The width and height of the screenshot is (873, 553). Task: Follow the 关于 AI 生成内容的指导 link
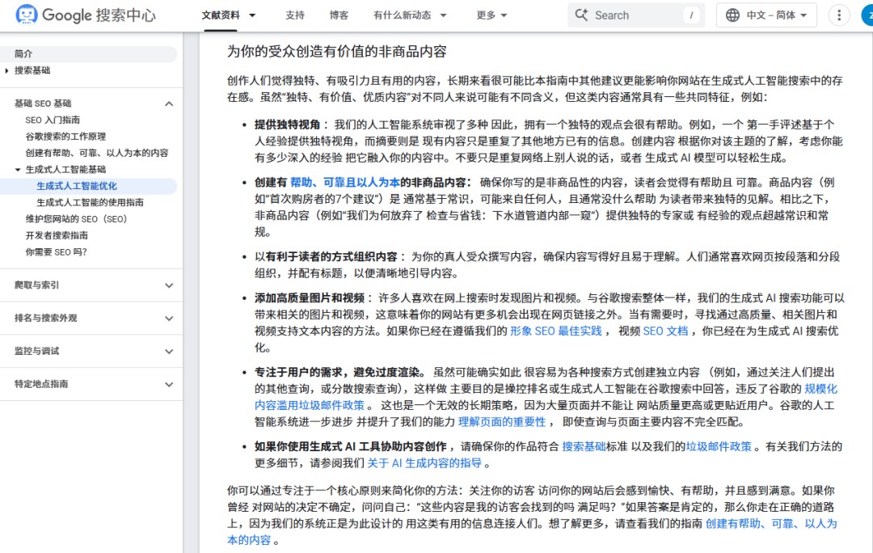pos(424,463)
